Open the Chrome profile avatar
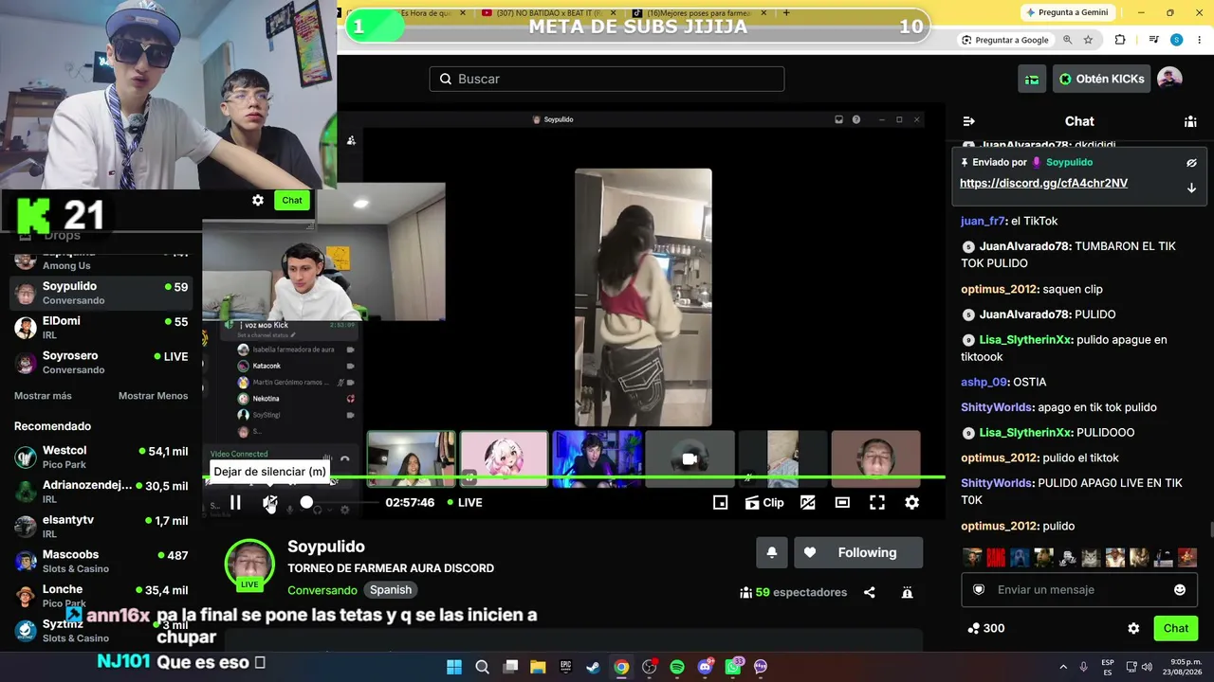This screenshot has width=1214, height=682. click(1177, 40)
